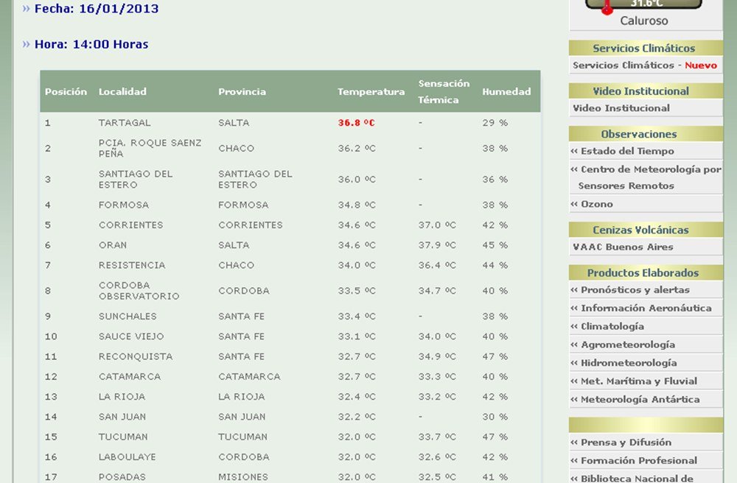The width and height of the screenshot is (737, 483).
Task: Open Biblioteca Nacional link
Action: [x=637, y=479]
